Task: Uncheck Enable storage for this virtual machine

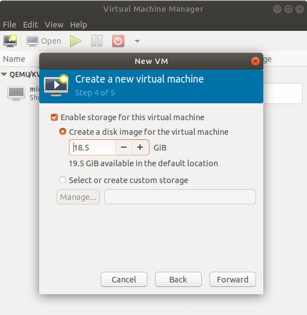Action: [x=54, y=117]
